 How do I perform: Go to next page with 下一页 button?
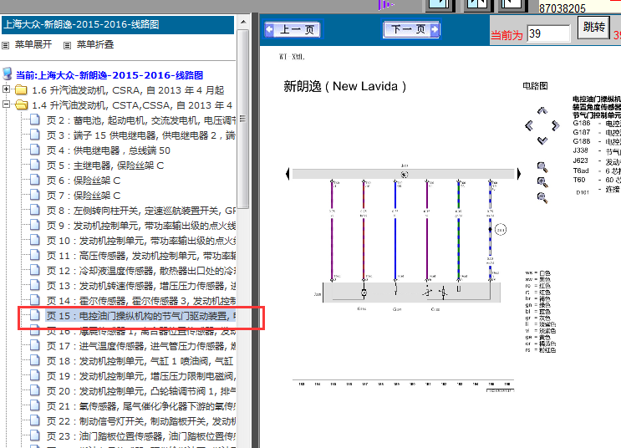click(411, 29)
